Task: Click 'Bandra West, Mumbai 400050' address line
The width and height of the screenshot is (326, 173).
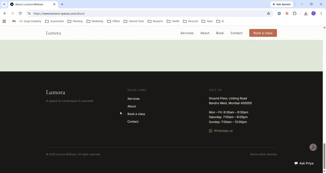Action: (x=230, y=103)
